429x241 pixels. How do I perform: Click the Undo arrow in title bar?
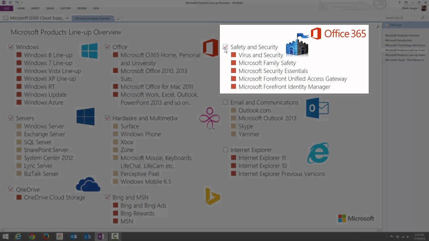tap(17, 2)
